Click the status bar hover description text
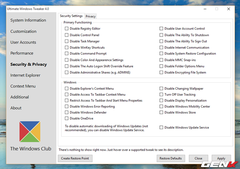The height and width of the screenshot is (169, 240). tap(121, 150)
